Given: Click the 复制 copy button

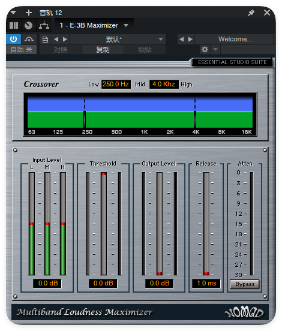Looking at the screenshot, I should 103,50.
